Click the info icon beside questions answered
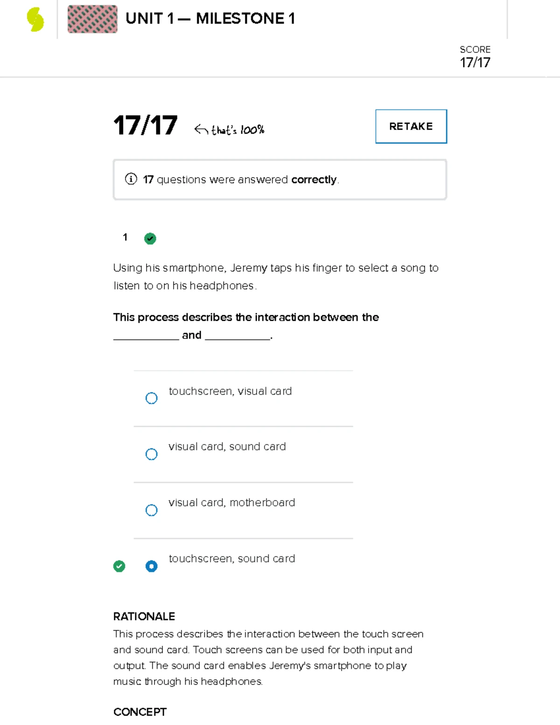 click(131, 179)
